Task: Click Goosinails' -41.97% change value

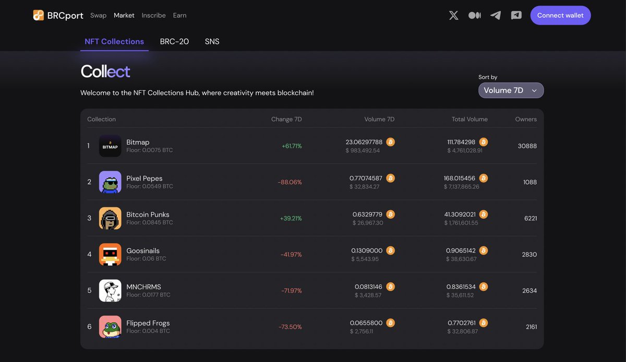Action: (x=291, y=255)
